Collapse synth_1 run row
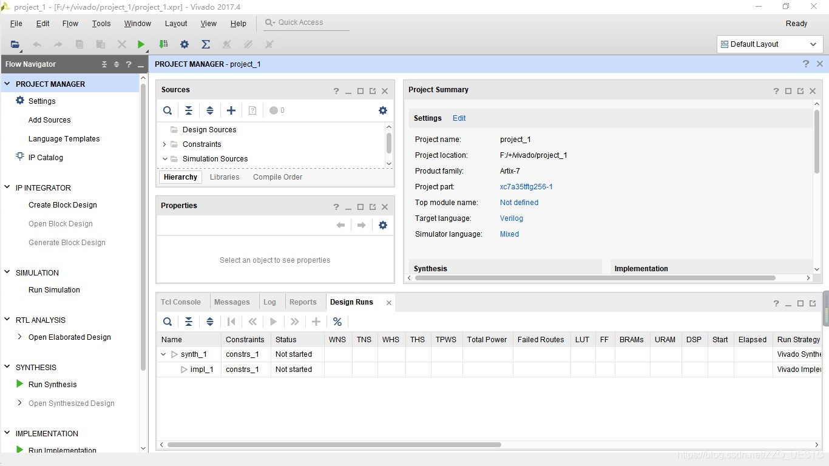Image resolution: width=829 pixels, height=466 pixels. point(163,354)
